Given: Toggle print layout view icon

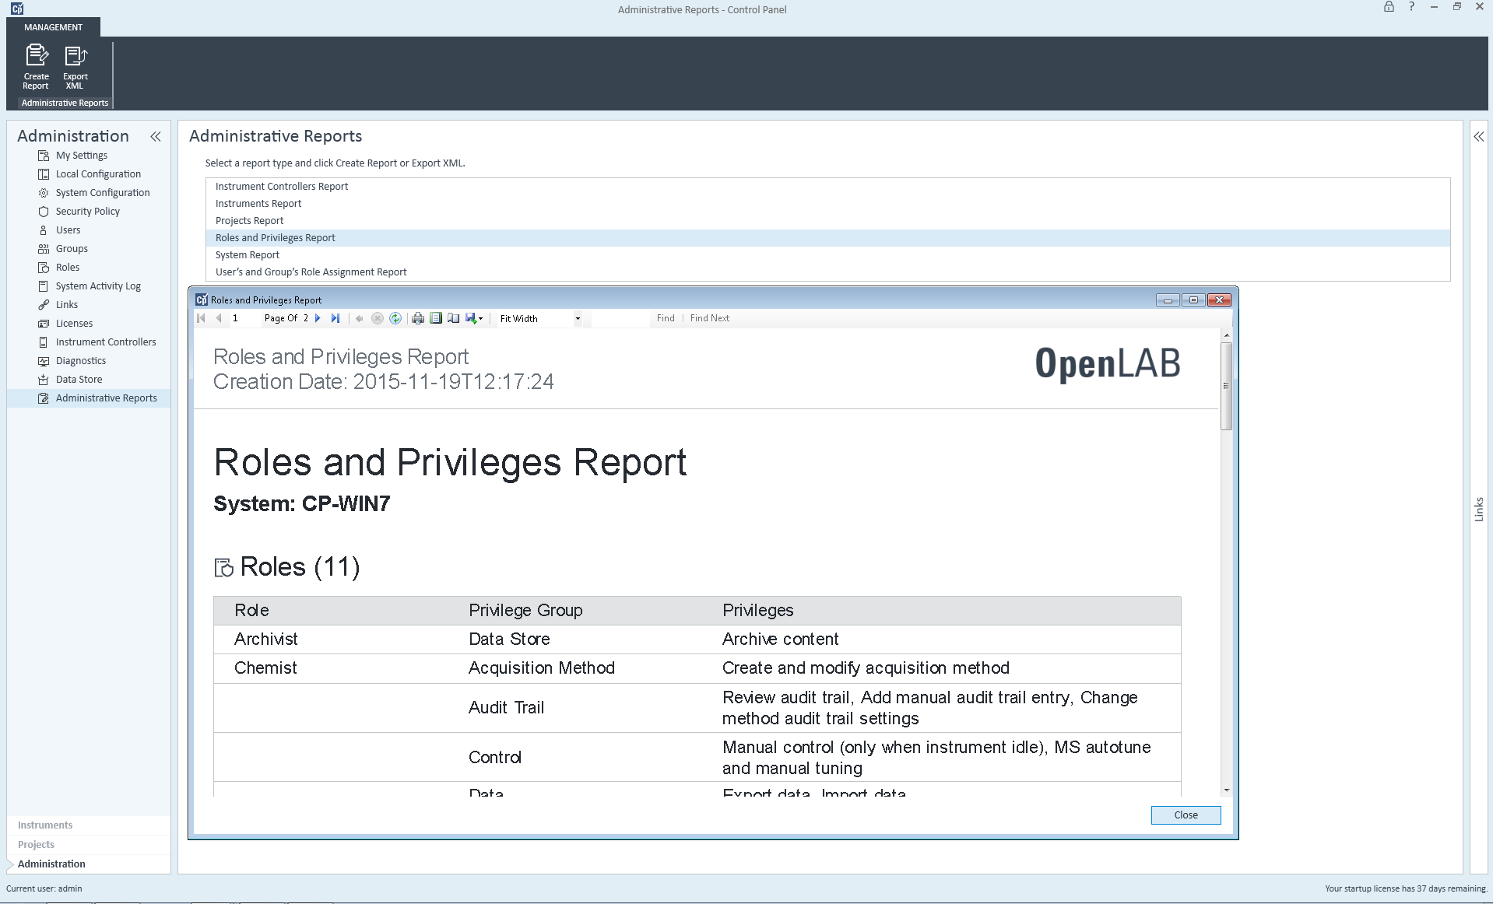Looking at the screenshot, I should [x=436, y=318].
